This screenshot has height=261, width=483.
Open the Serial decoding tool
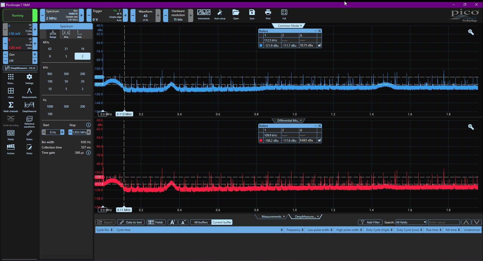click(11, 121)
